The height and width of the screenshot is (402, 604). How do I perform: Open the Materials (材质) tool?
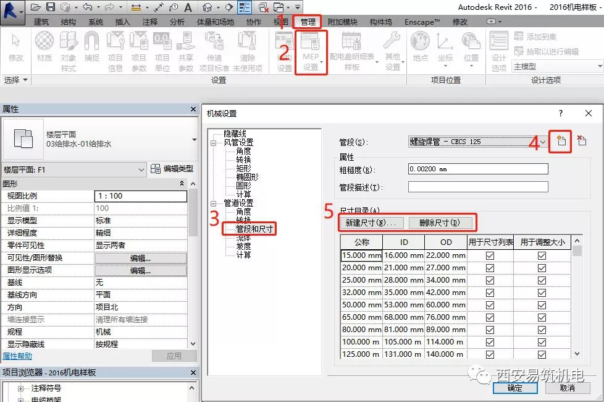click(x=44, y=47)
